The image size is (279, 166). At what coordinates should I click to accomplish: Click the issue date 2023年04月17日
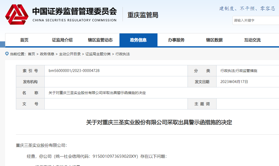(x=234, y=82)
